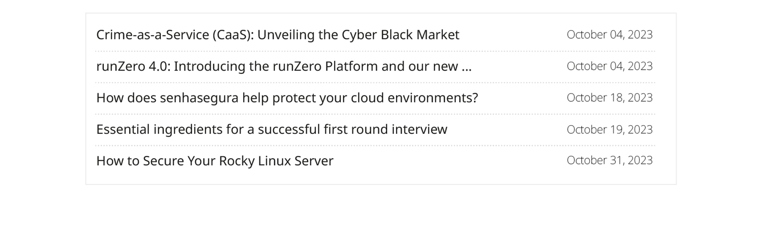Viewport: 760px width, 232px height.
Task: Open How to Secure Your Rocky Linux Server
Action: pos(215,161)
